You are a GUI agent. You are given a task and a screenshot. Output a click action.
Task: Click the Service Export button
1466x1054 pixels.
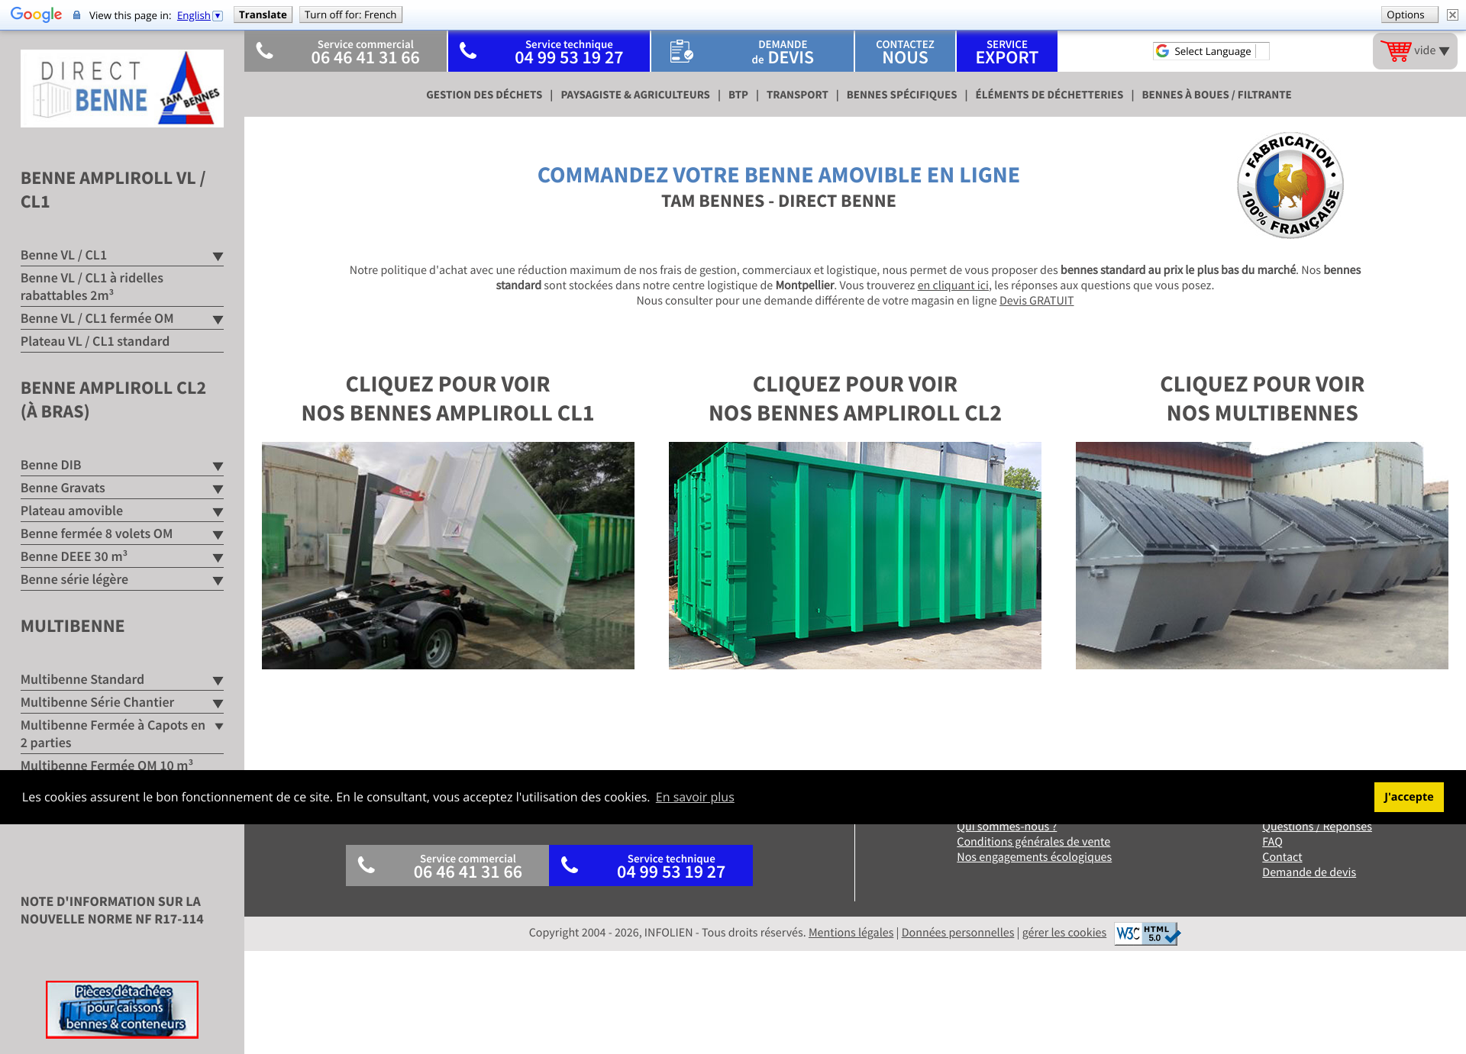pyautogui.click(x=1007, y=51)
